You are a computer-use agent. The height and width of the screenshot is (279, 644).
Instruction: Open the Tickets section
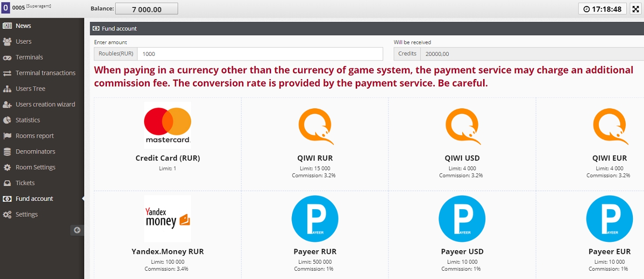(x=26, y=183)
